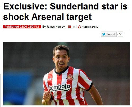The width and height of the screenshot is (132, 107).
Task: Share article with the Tweet button
Action: [109, 34]
